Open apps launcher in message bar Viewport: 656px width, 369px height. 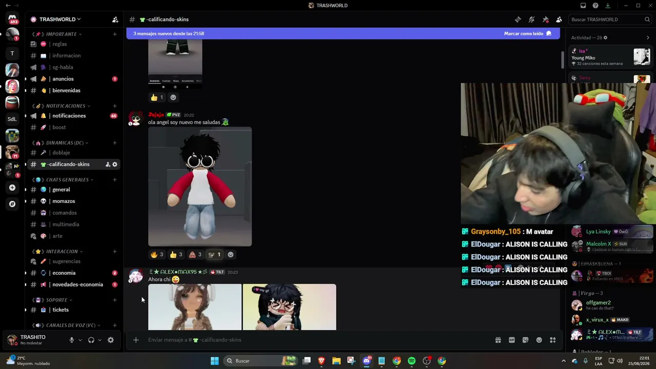click(552, 340)
